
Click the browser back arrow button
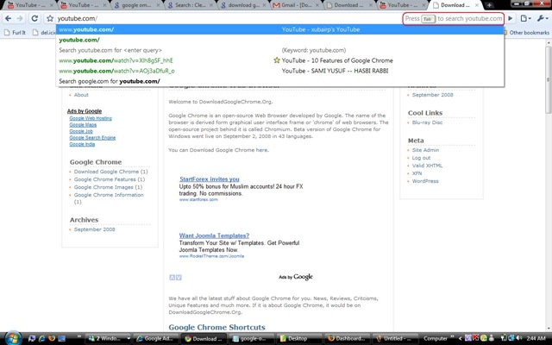tap(8, 18)
